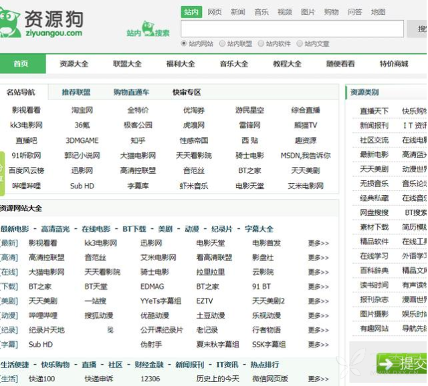Image resolution: width=428 pixels, height=386 pixels.
Task: Focus the site search input box
Action: 292,29
